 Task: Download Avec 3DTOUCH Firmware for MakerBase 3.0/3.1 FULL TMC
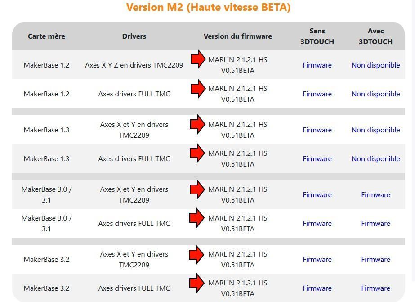coord(375,223)
